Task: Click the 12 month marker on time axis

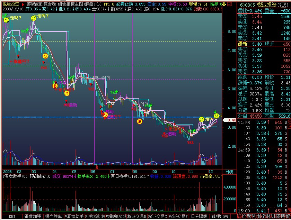Action: click(x=211, y=172)
